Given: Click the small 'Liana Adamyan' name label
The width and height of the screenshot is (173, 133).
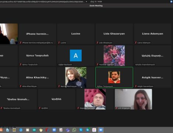Looking at the screenshot, I should pyautogui.click(x=144, y=43).
